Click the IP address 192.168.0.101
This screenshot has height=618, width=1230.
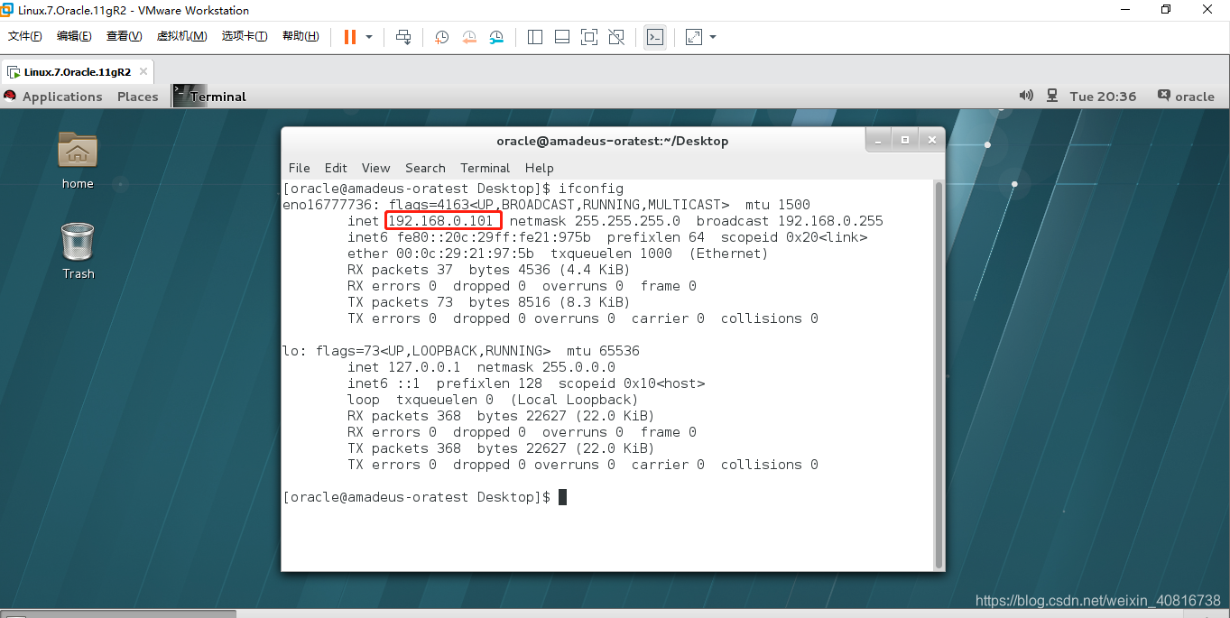click(441, 221)
